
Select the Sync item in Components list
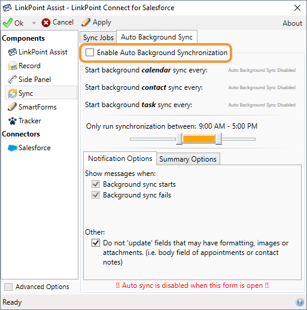coord(41,93)
